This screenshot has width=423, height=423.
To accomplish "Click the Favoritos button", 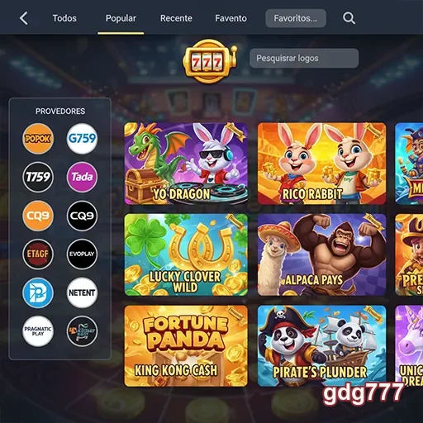I will click(x=296, y=18).
